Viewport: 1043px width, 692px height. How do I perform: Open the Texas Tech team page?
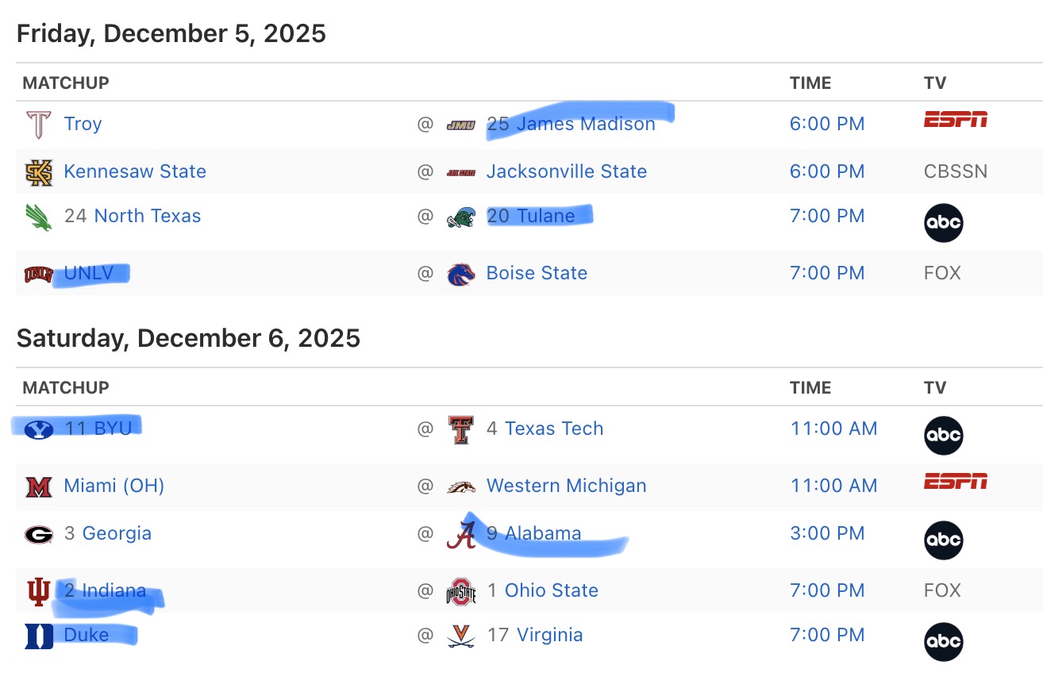click(554, 429)
